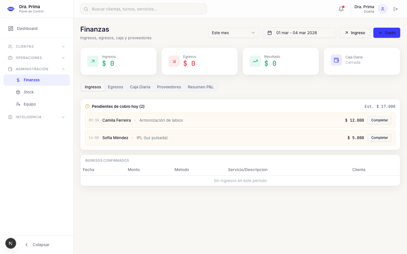The image size is (407, 254).
Task: Click the Dra. Prima logo icon
Action: point(10,9)
